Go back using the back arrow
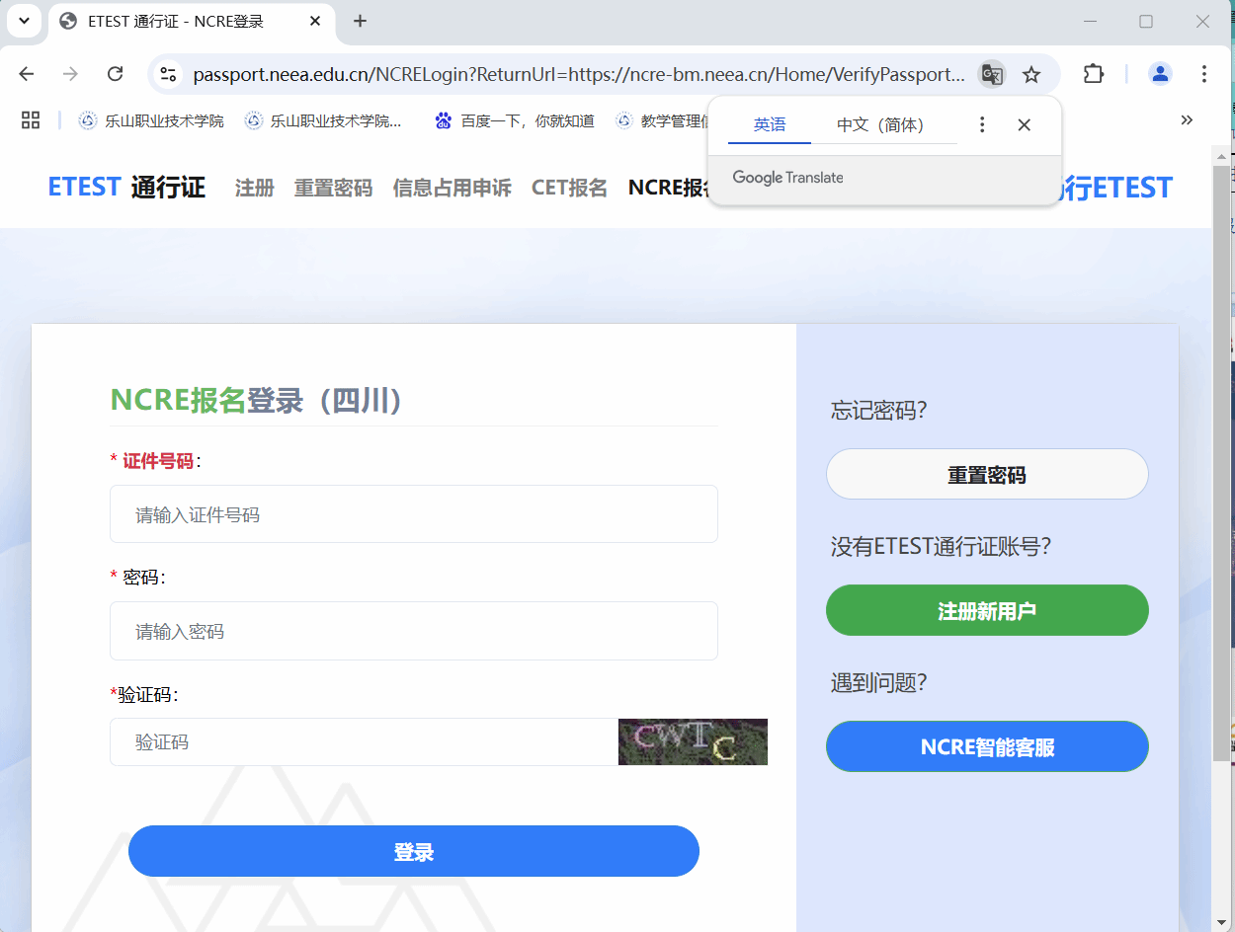 [27, 74]
